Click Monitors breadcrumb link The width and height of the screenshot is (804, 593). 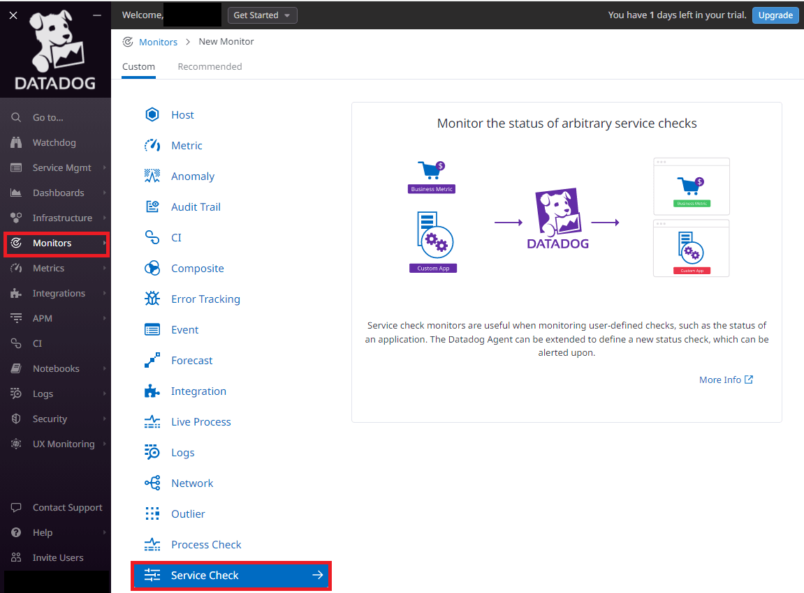coord(158,42)
